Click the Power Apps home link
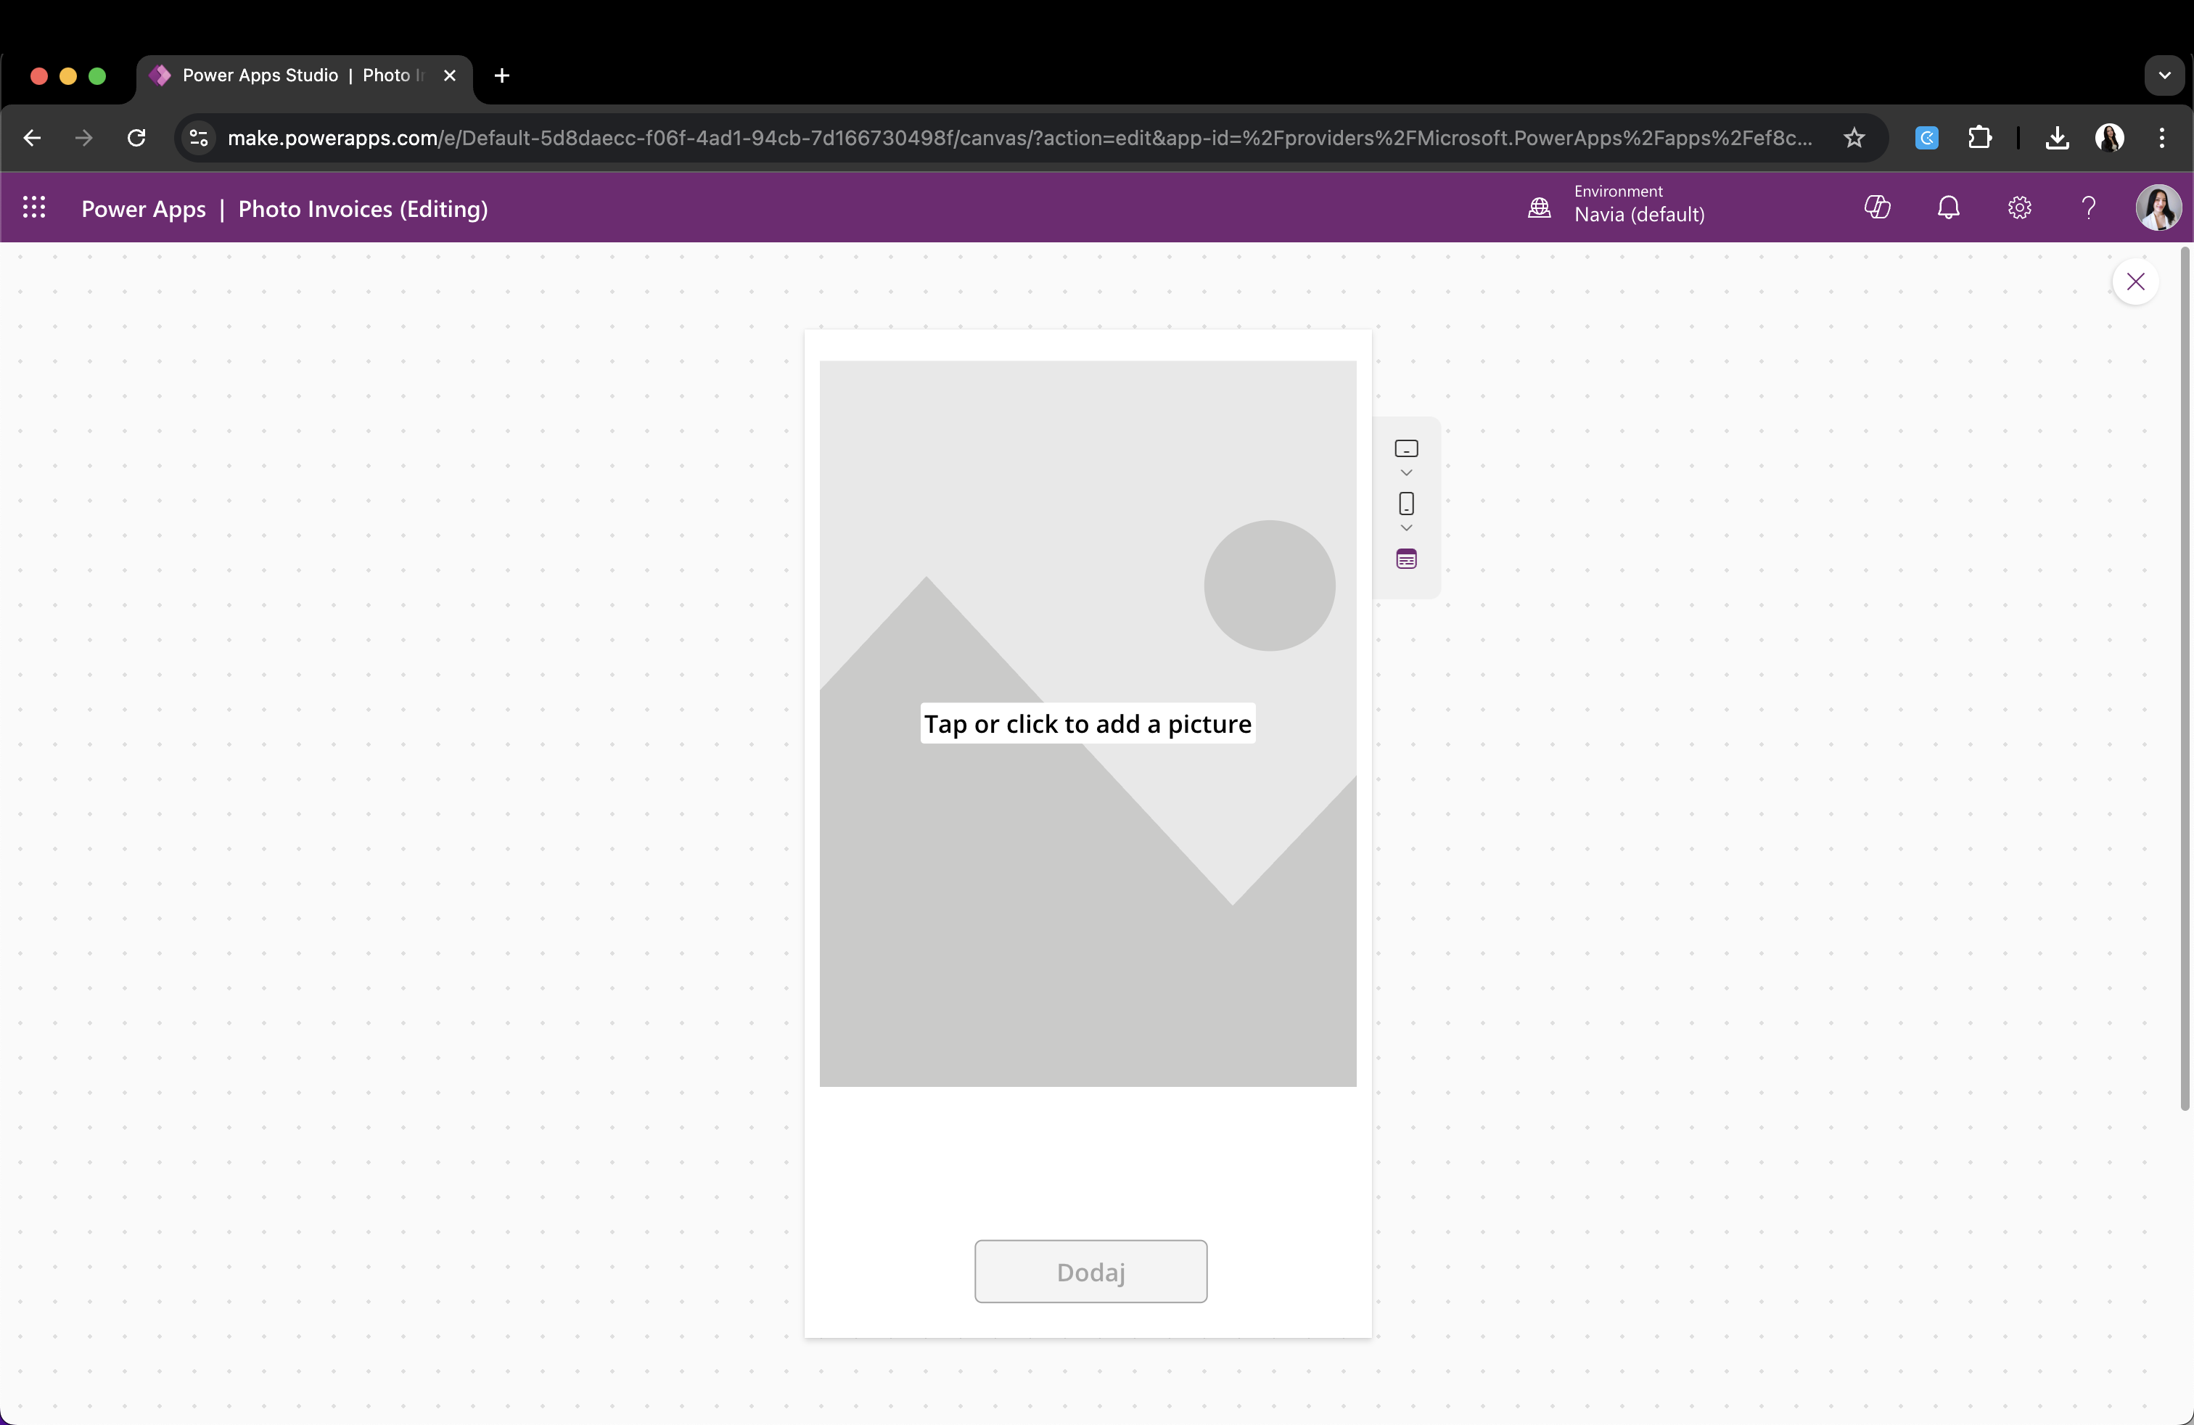The width and height of the screenshot is (2194, 1425). point(144,209)
